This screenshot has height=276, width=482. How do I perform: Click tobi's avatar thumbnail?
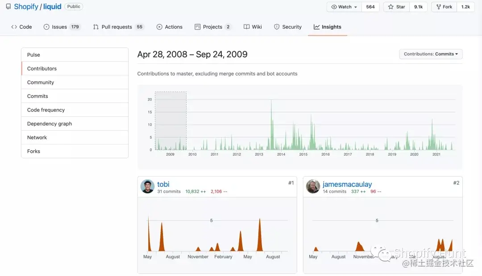coord(148,186)
